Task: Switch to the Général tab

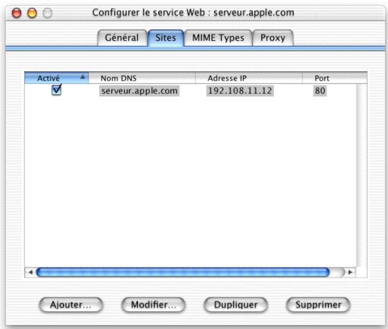Action: point(122,38)
